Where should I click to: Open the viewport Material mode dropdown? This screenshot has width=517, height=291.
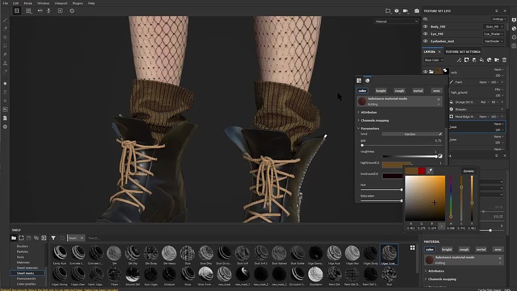click(x=397, y=21)
